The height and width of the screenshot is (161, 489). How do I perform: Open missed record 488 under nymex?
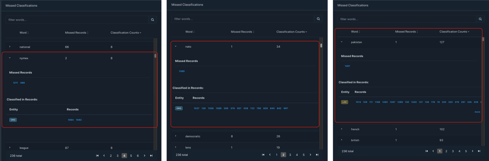click(22, 83)
